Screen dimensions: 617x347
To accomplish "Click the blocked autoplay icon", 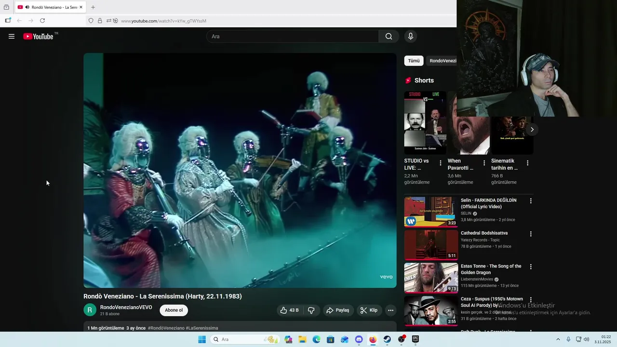I will [116, 21].
